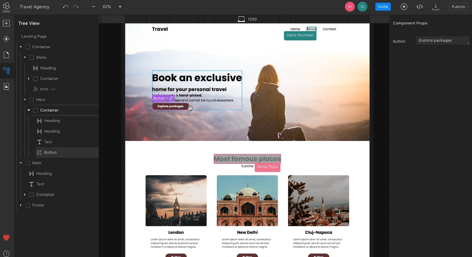Click the Subtitle text on canvas
This screenshot has width=472, height=257.
pos(247,166)
